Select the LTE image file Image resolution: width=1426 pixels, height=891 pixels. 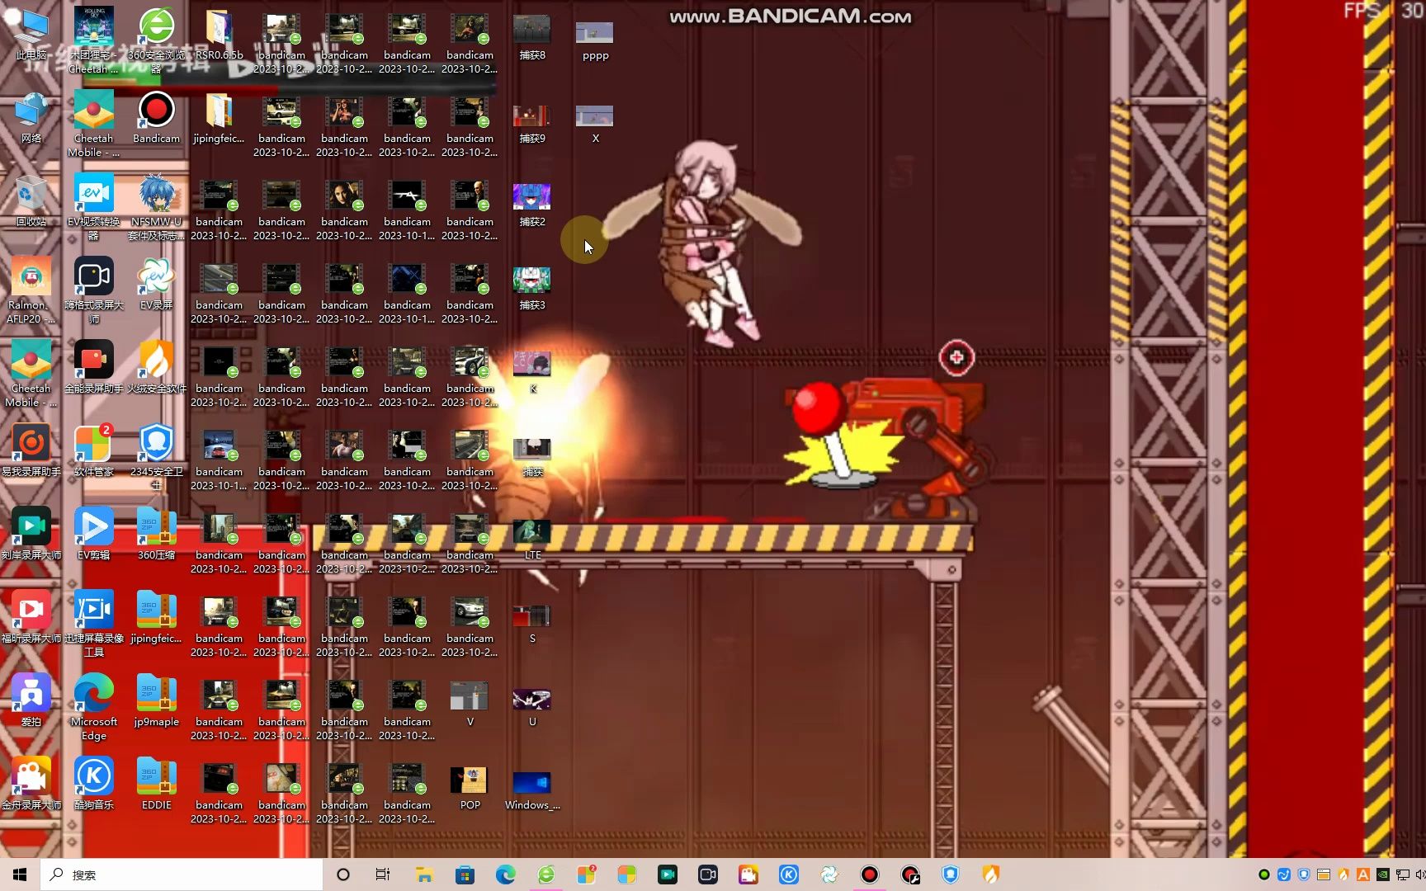click(x=532, y=539)
